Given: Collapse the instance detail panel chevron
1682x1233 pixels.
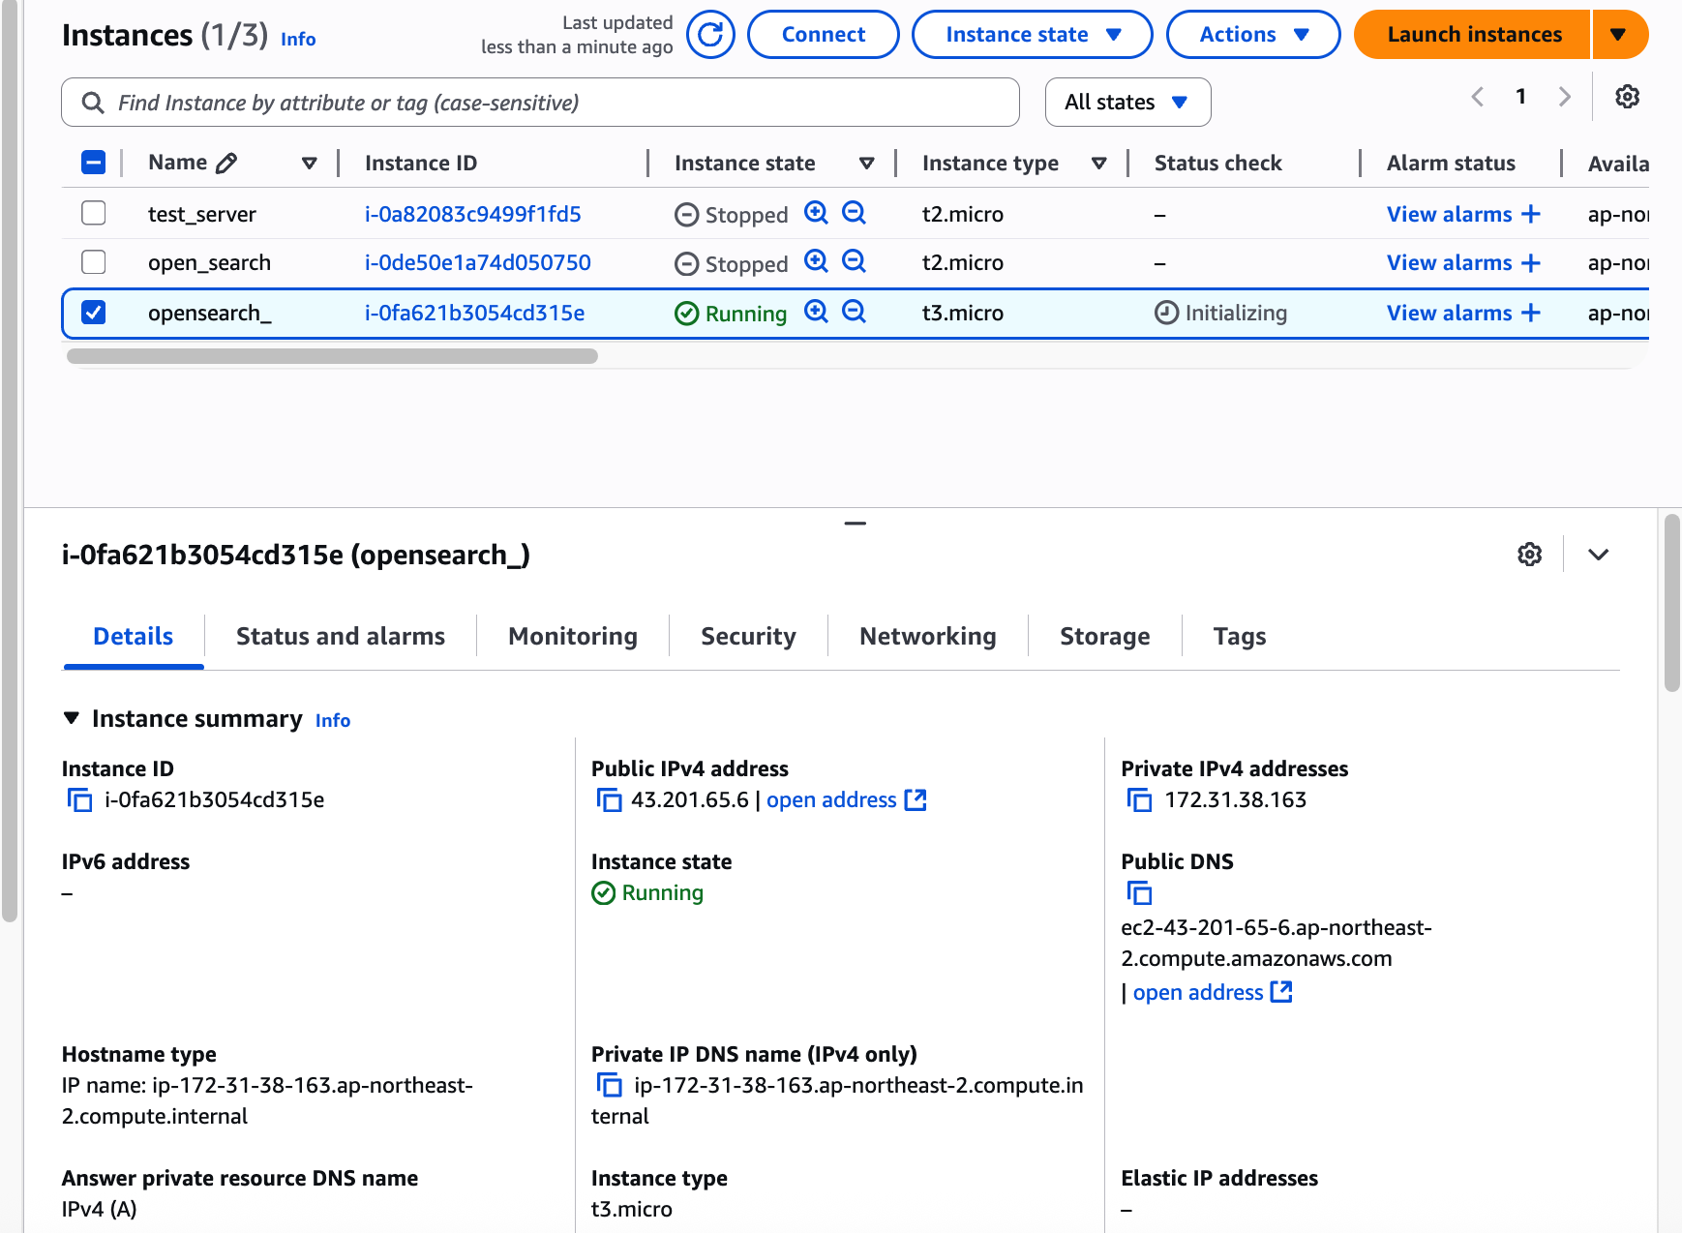Looking at the screenshot, I should 1599,555.
